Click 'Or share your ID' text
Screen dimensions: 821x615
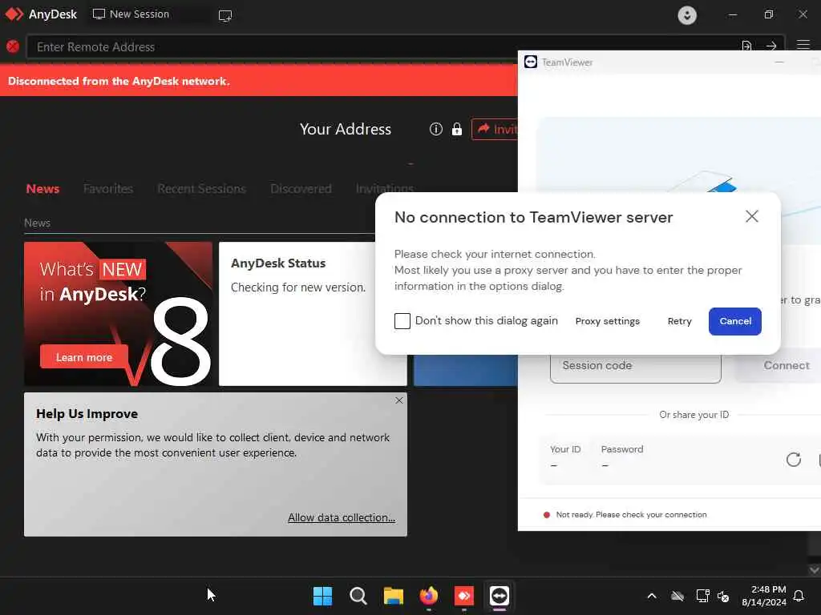(x=694, y=415)
